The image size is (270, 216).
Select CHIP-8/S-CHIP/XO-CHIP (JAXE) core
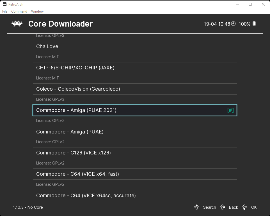(135, 68)
